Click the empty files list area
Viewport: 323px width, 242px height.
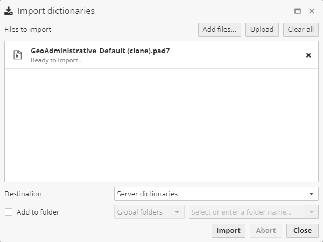coord(161,125)
